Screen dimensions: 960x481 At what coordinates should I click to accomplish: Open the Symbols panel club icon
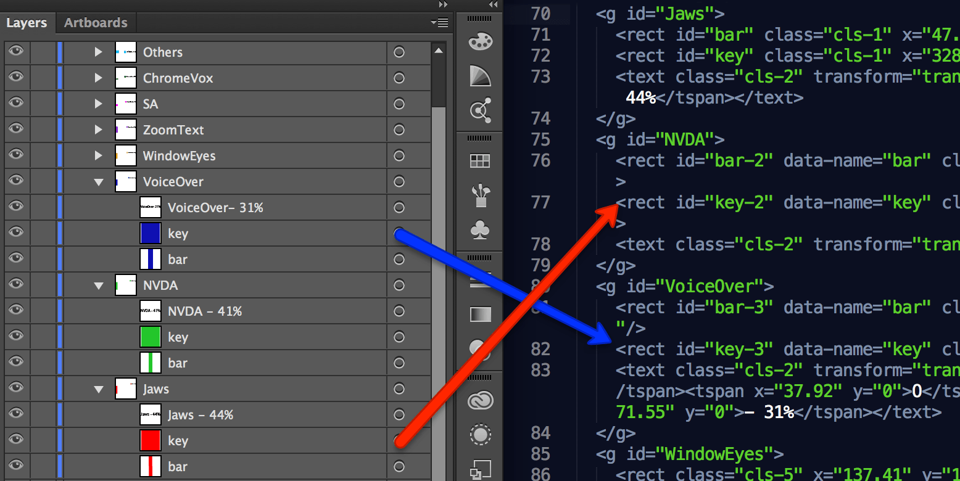point(480,231)
